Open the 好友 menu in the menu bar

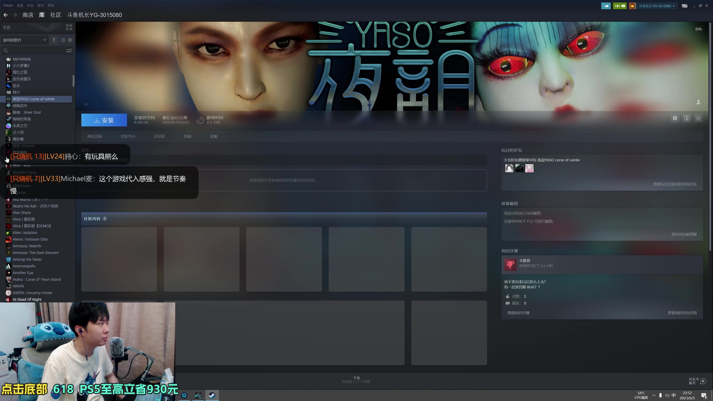[x=30, y=5]
